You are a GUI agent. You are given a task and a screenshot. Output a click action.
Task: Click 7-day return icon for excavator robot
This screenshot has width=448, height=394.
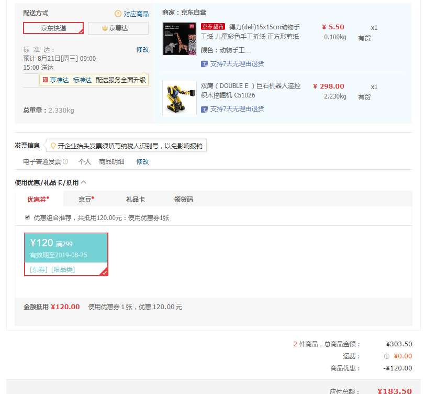(204, 110)
